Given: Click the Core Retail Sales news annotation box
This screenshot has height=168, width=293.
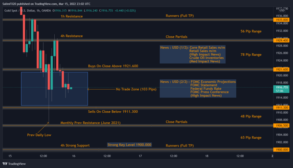Looking at the screenshot, I should [192, 54].
